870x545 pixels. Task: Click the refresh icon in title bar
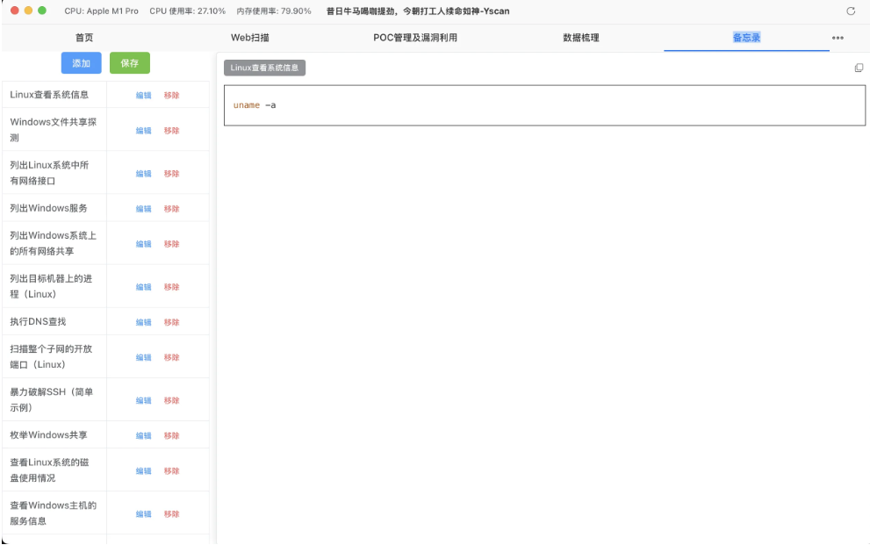click(x=851, y=11)
